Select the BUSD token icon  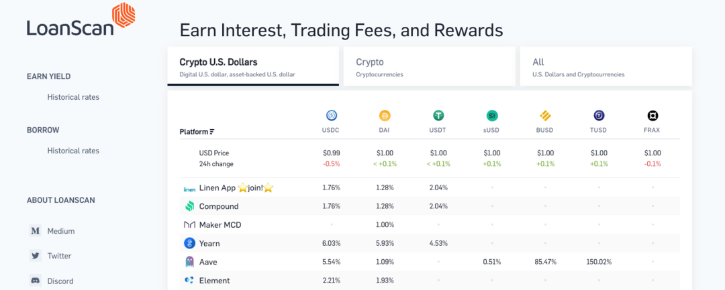[545, 115]
